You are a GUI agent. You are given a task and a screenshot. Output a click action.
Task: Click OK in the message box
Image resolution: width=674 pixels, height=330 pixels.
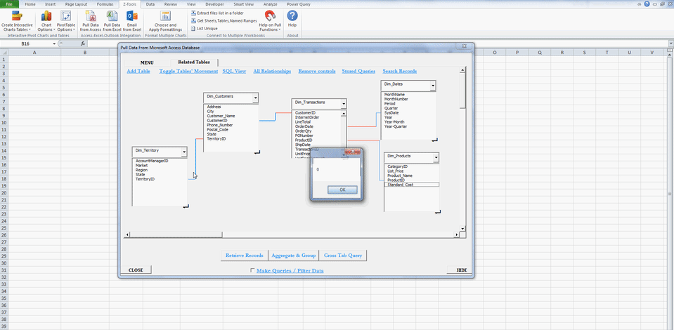point(342,190)
